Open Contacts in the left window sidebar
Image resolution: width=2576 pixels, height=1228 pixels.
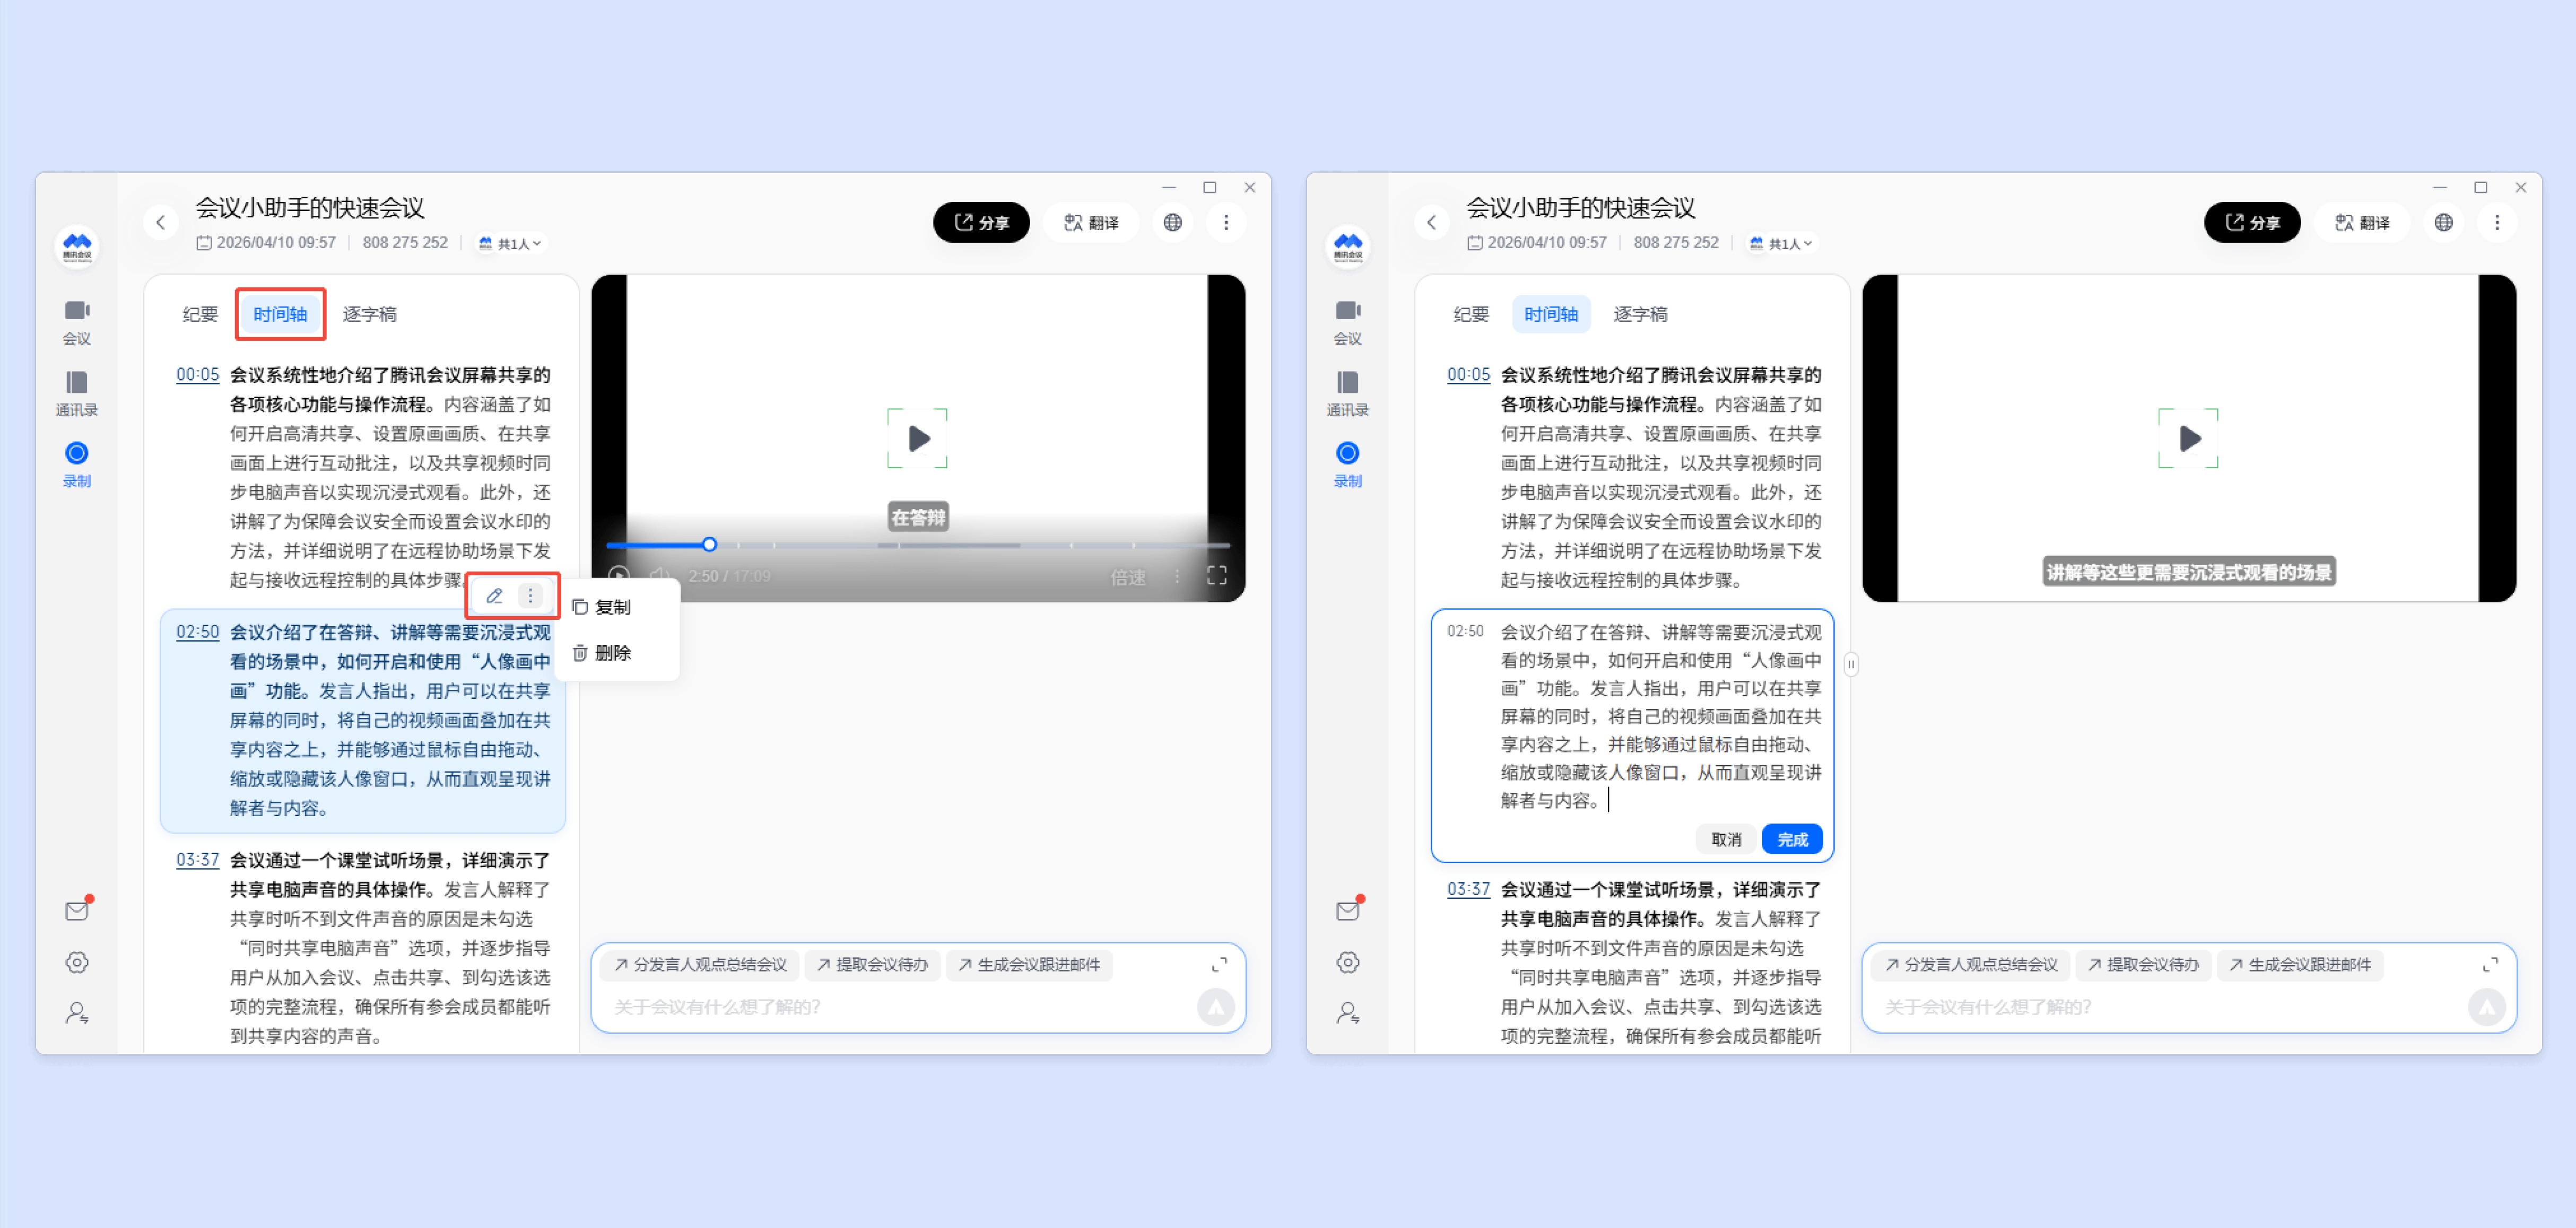76,393
